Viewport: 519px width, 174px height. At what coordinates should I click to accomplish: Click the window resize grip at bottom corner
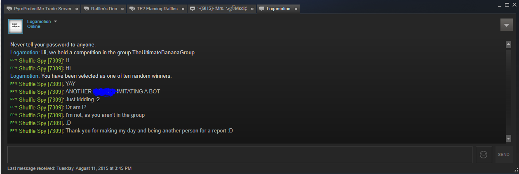pos(516,170)
